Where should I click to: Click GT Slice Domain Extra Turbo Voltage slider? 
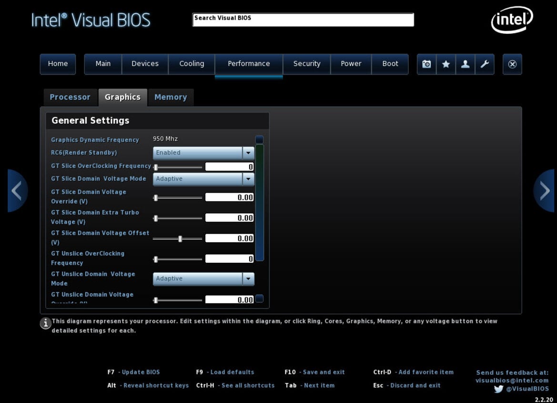[x=178, y=218]
